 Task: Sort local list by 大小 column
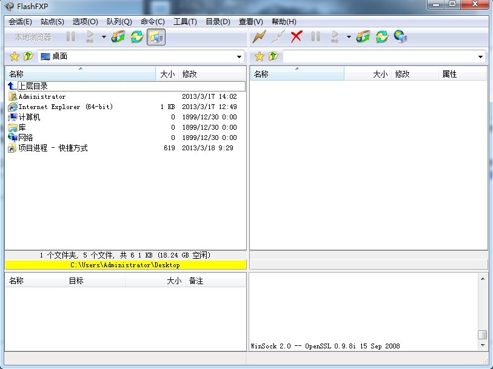[x=167, y=74]
